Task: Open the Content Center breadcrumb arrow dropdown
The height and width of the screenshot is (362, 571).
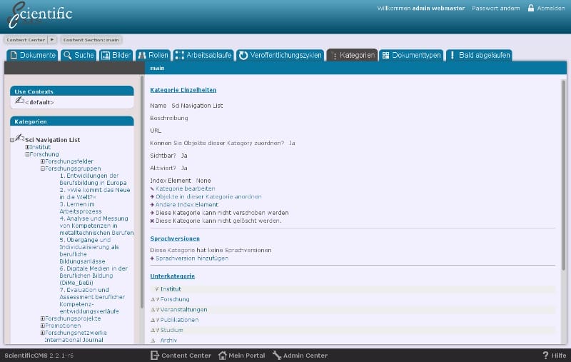Action: pos(52,40)
